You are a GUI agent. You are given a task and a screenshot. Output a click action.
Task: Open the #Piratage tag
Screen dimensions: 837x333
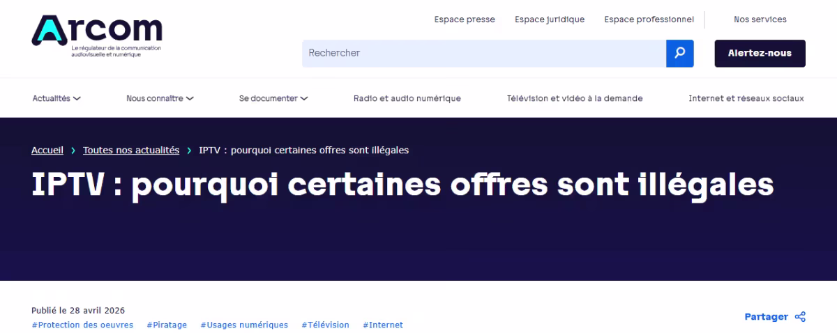(x=167, y=325)
